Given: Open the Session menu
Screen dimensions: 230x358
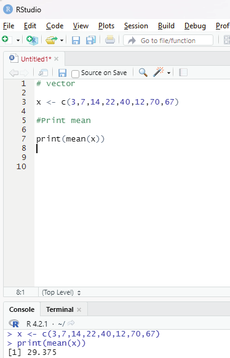Looking at the screenshot, I should [x=136, y=26].
